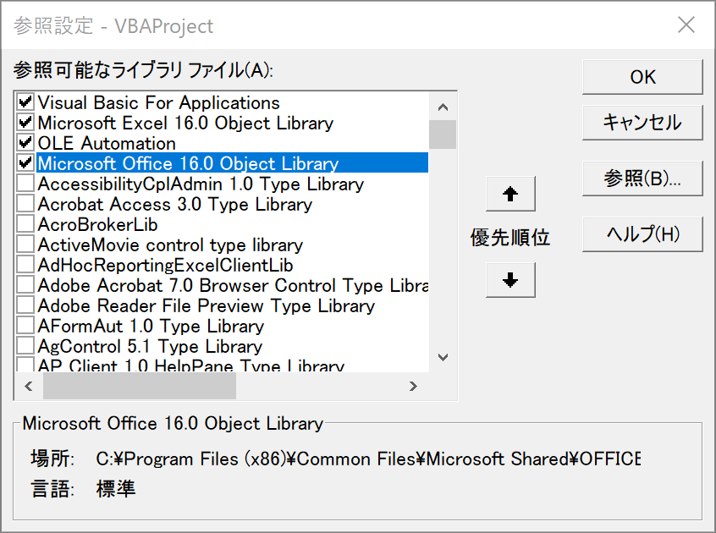716x533 pixels.
Task: Click the horizontal scroll left arrow
Action: (x=28, y=387)
